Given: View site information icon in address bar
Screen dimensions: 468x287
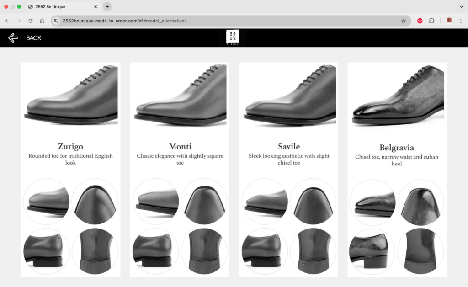Looking at the screenshot, I should (56, 21).
